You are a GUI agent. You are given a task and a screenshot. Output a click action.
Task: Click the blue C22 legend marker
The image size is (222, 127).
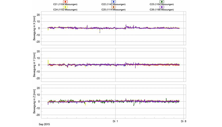114,2
